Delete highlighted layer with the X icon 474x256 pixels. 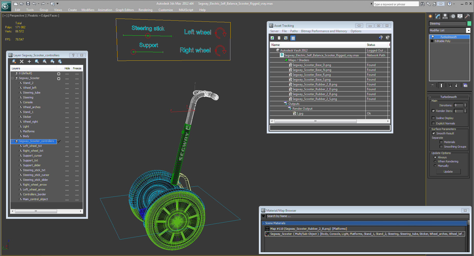tap(22, 61)
